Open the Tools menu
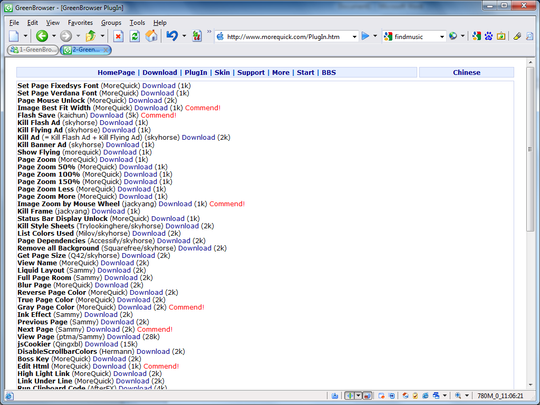The height and width of the screenshot is (405, 540). [137, 23]
